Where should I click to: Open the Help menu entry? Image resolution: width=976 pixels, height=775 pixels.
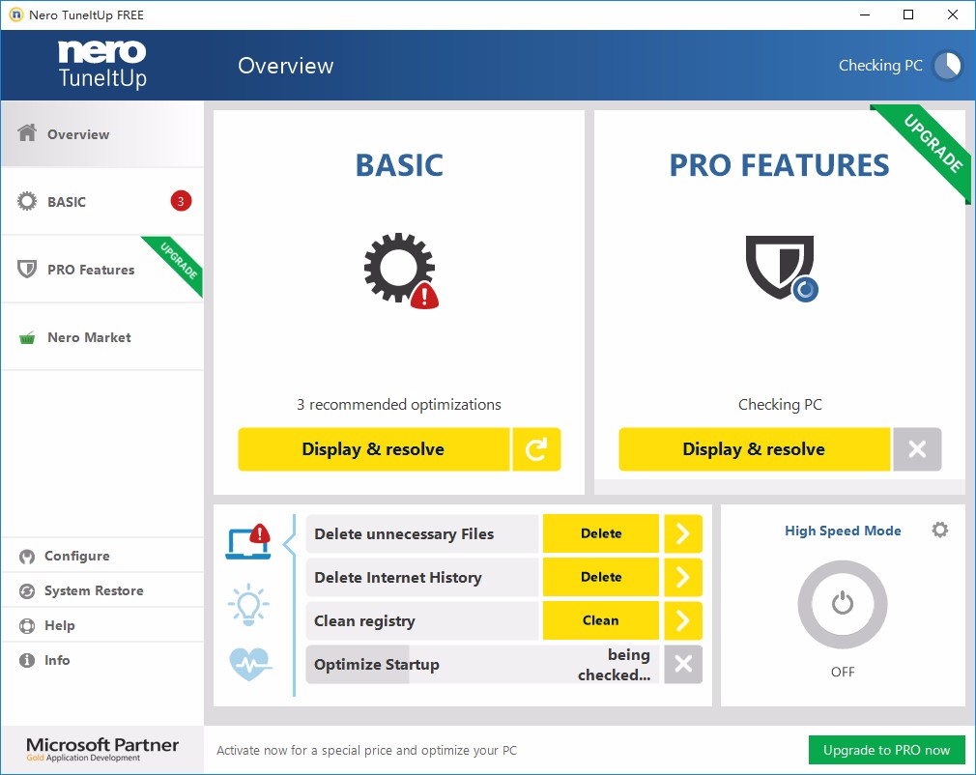(102, 625)
